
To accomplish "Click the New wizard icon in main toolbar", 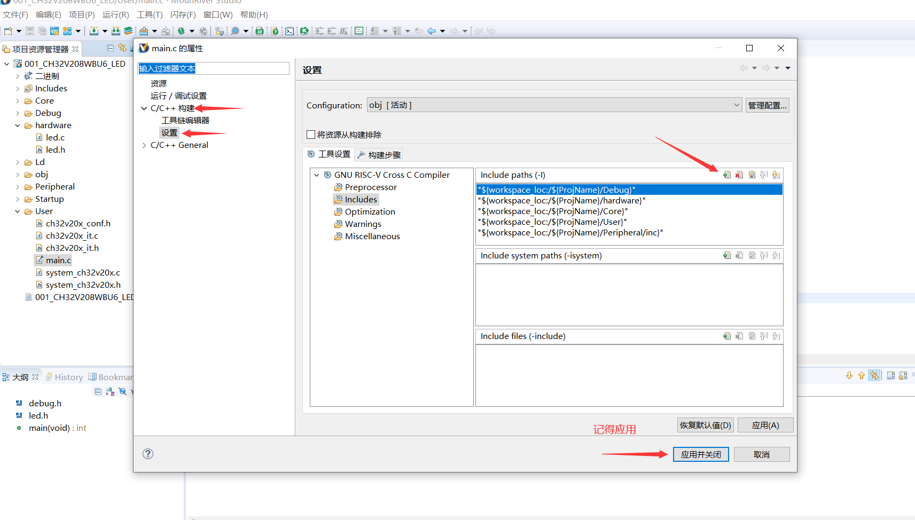I will tap(8, 31).
